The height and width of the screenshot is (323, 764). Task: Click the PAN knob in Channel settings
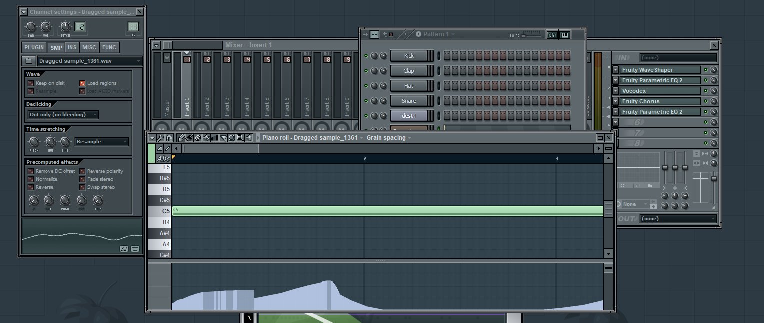(x=31, y=26)
